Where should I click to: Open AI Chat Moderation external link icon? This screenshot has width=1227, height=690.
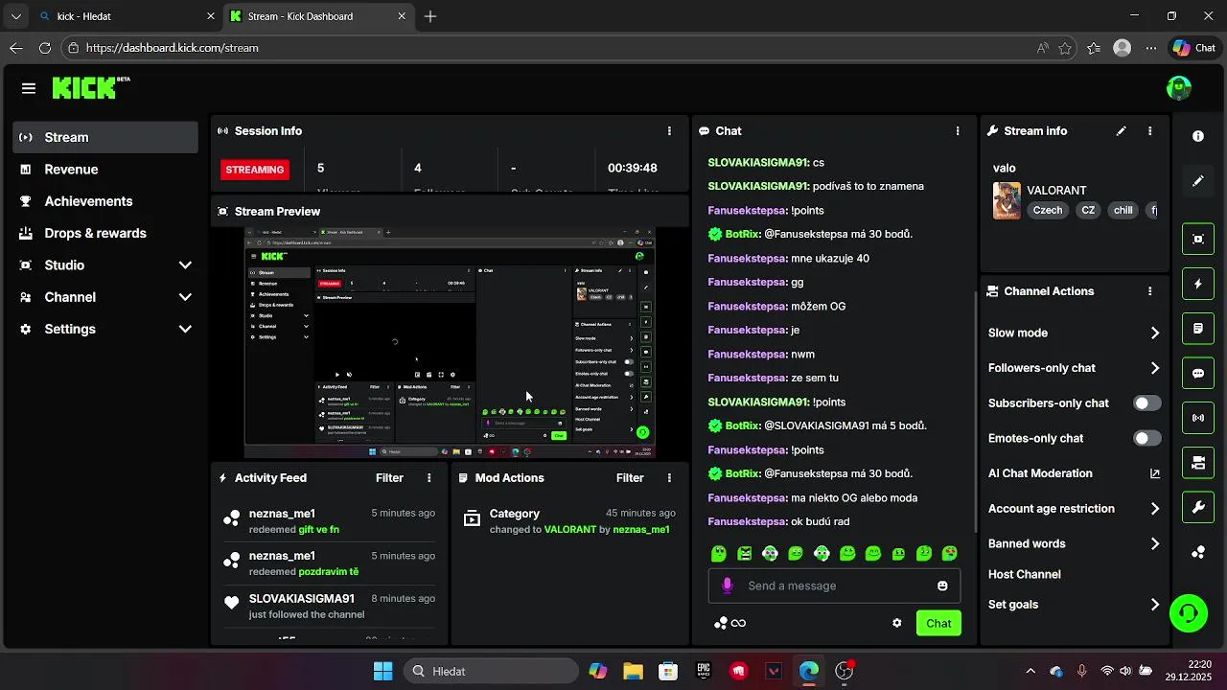pyautogui.click(x=1154, y=473)
